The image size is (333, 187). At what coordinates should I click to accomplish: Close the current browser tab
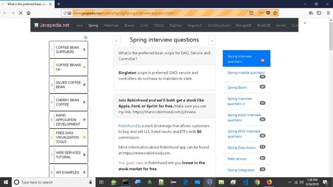tap(50, 4)
